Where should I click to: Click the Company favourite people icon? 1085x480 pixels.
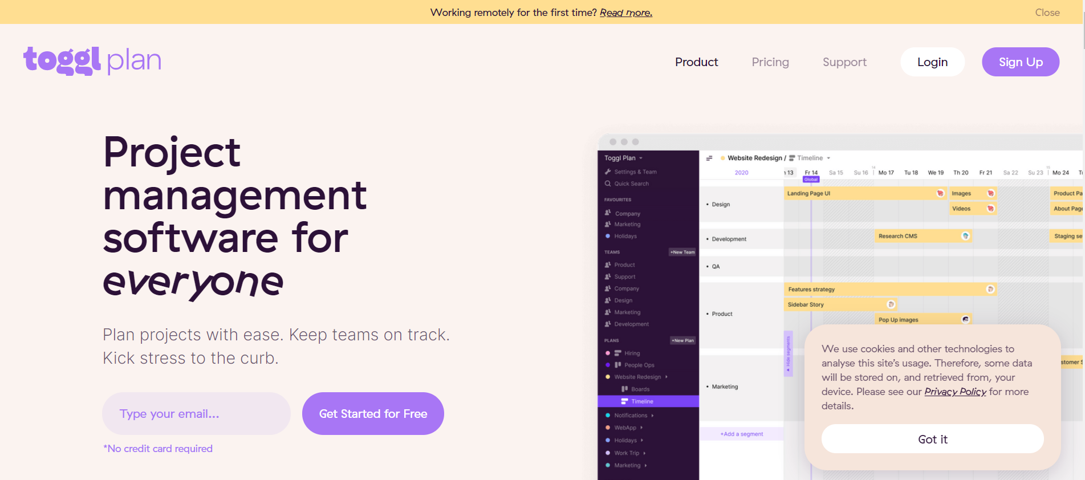[x=608, y=213]
